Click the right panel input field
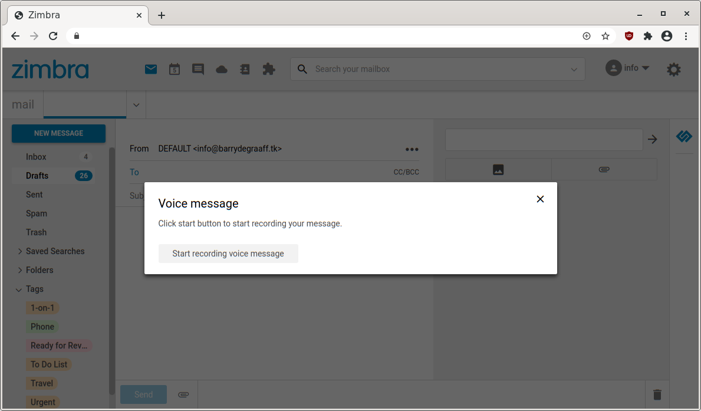 point(544,140)
